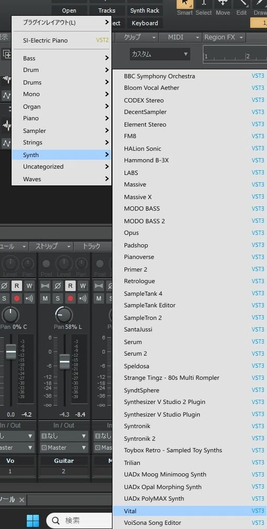The image size is (267, 529).
Task: Click the Keyboard button
Action: click(x=145, y=23)
